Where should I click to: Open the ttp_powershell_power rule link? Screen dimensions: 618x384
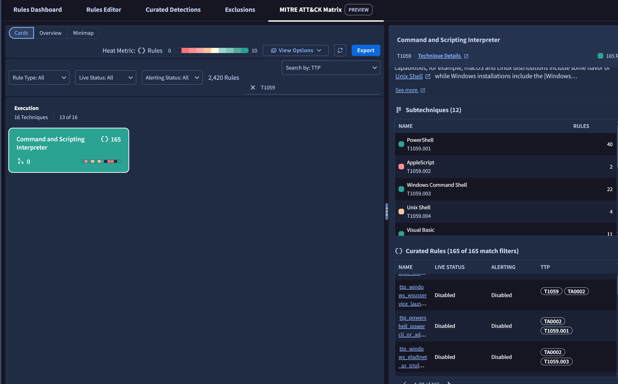pos(412,326)
